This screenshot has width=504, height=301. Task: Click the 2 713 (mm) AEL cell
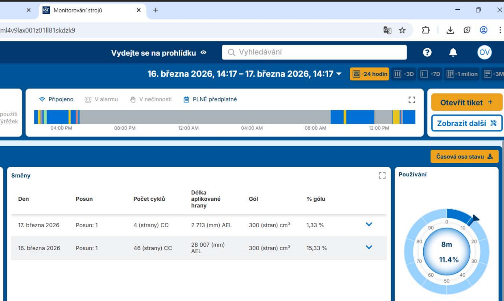click(x=212, y=225)
